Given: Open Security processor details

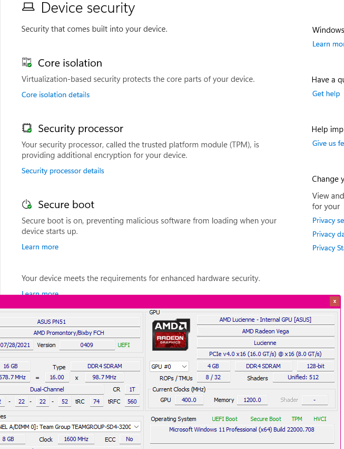Looking at the screenshot, I should tap(63, 171).
